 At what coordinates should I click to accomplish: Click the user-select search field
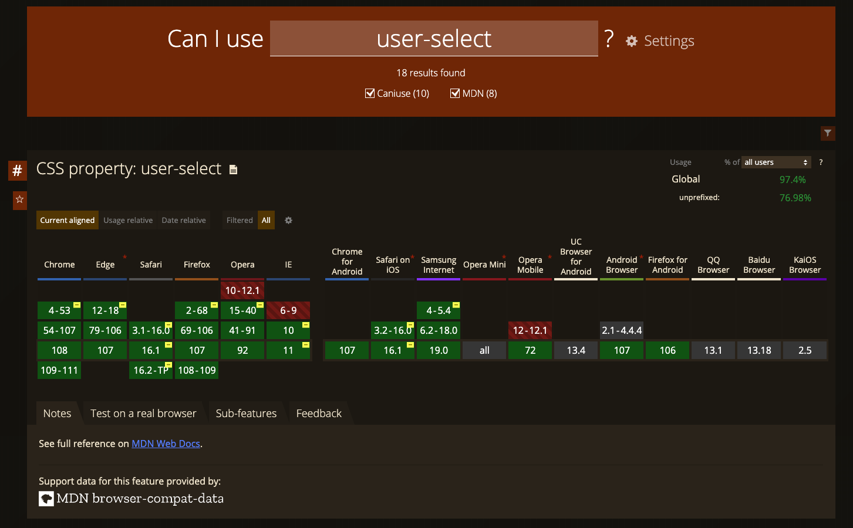434,39
